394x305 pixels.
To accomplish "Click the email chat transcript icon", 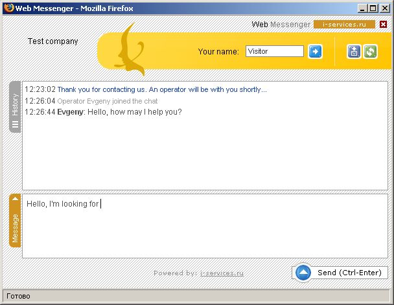I will tap(354, 51).
